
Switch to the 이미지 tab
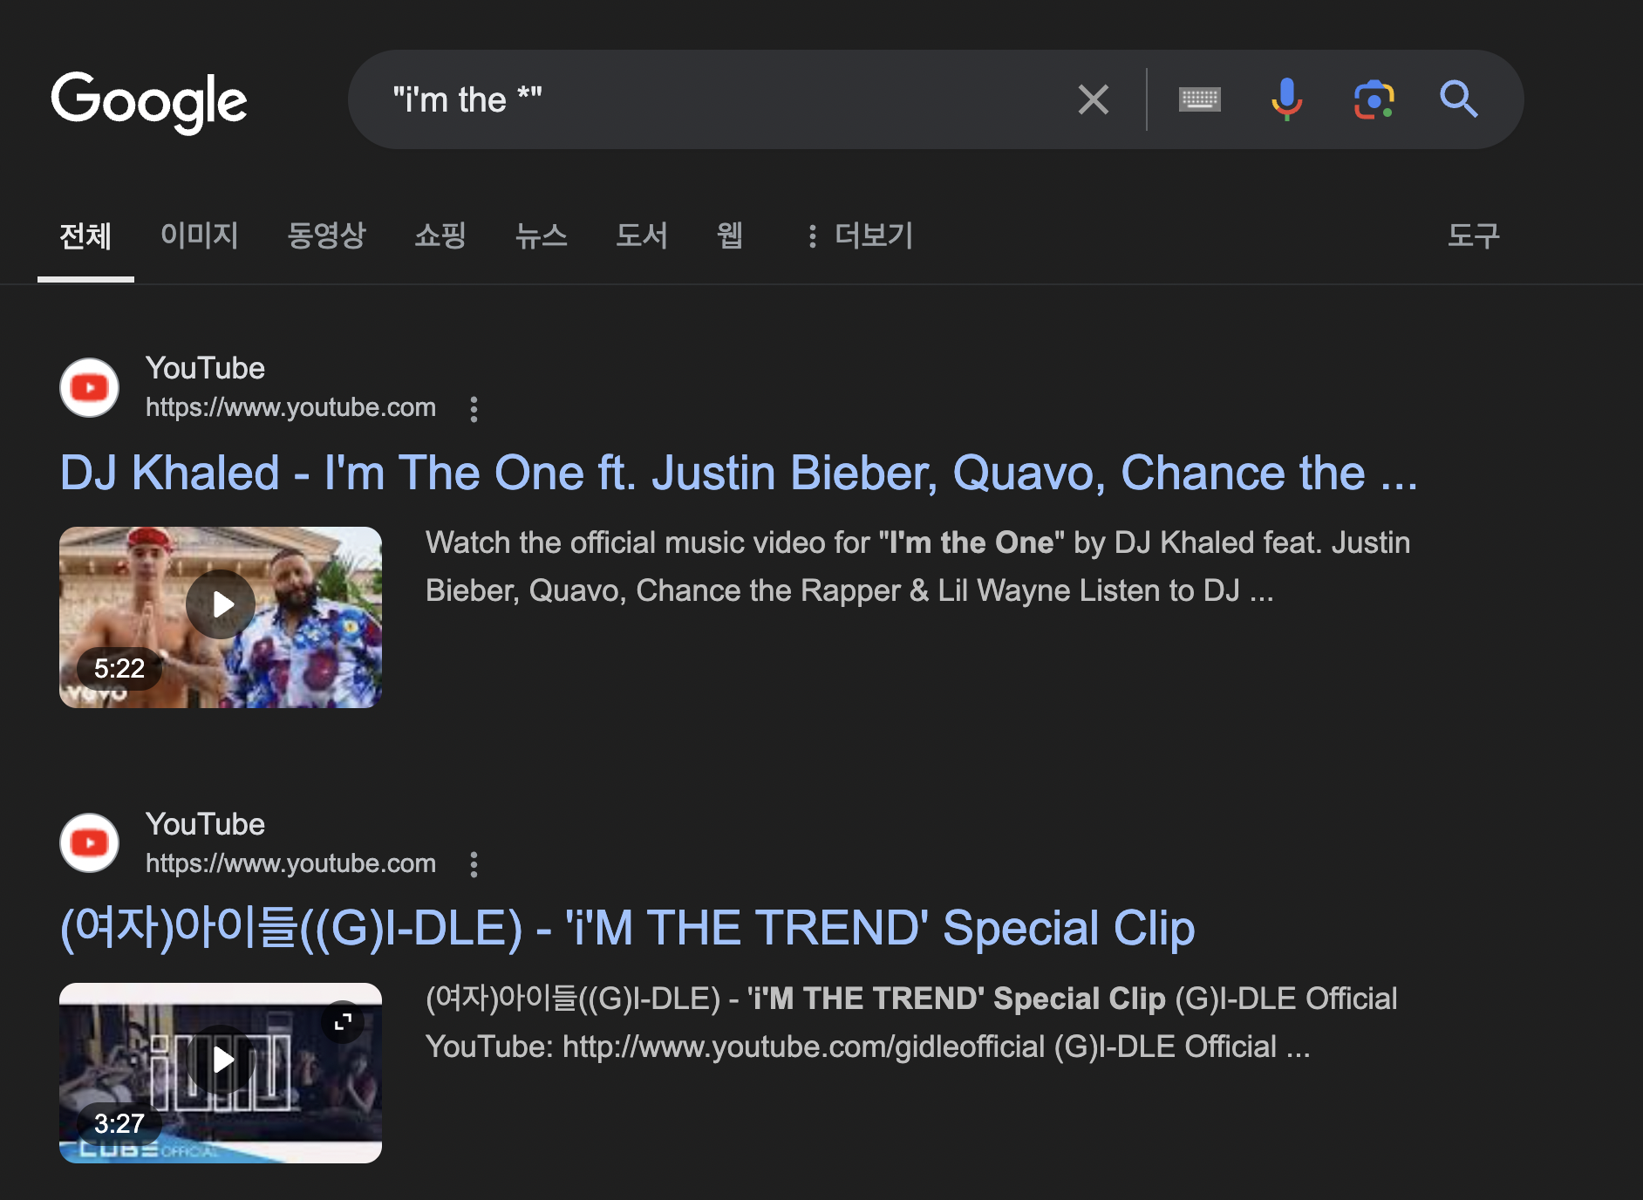click(199, 235)
